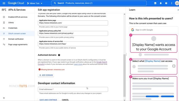
Task: Open the Minex Tuts project selector dropdown
Action: coord(35,3)
